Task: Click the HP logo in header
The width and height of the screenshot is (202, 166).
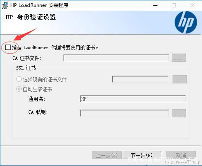Action: pos(186,22)
